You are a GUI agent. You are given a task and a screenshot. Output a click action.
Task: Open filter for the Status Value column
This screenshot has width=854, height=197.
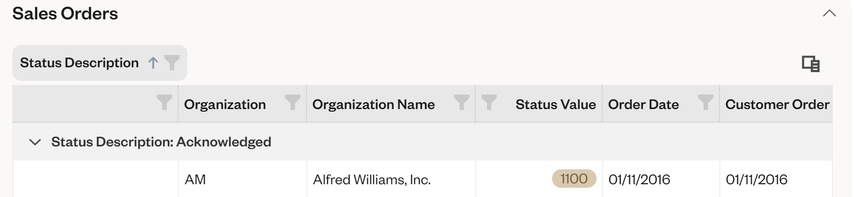[489, 102]
